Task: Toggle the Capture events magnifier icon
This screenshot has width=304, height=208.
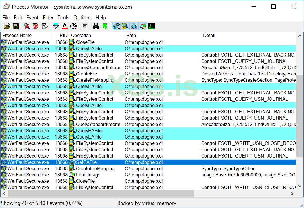Action: click(27, 26)
